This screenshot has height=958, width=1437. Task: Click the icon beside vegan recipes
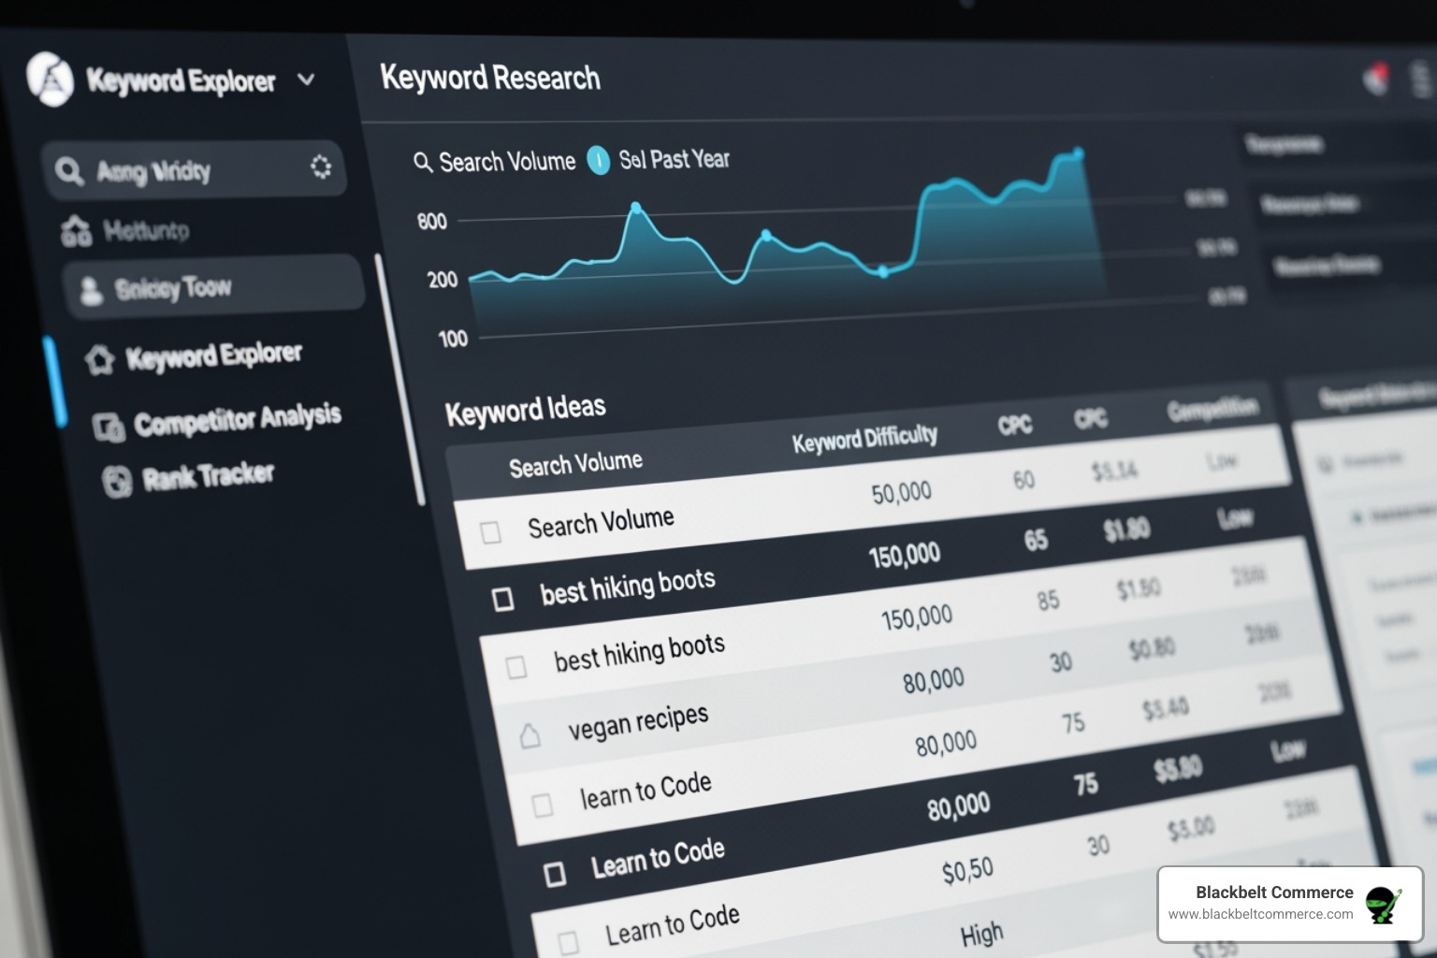[x=530, y=736]
